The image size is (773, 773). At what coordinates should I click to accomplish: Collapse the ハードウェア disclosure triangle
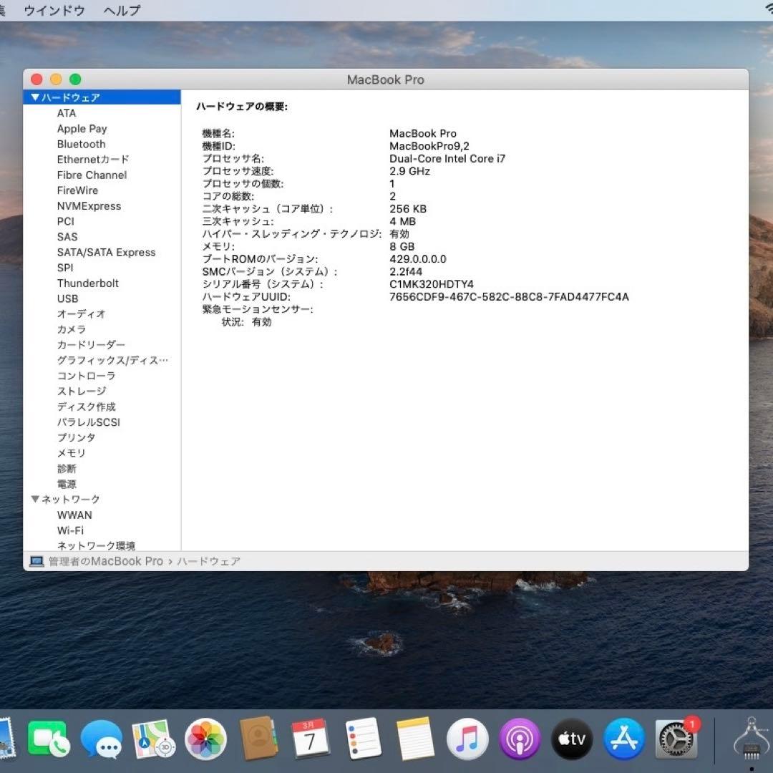point(34,97)
